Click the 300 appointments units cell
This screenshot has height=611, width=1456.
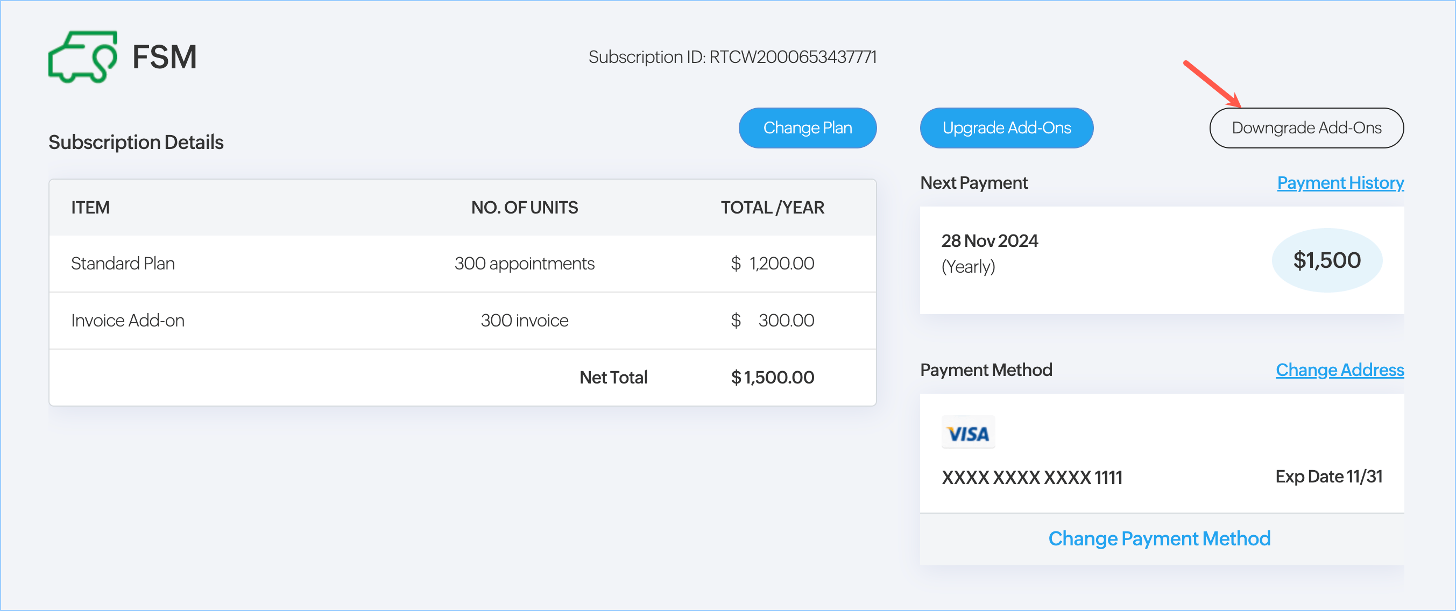pyautogui.click(x=524, y=264)
